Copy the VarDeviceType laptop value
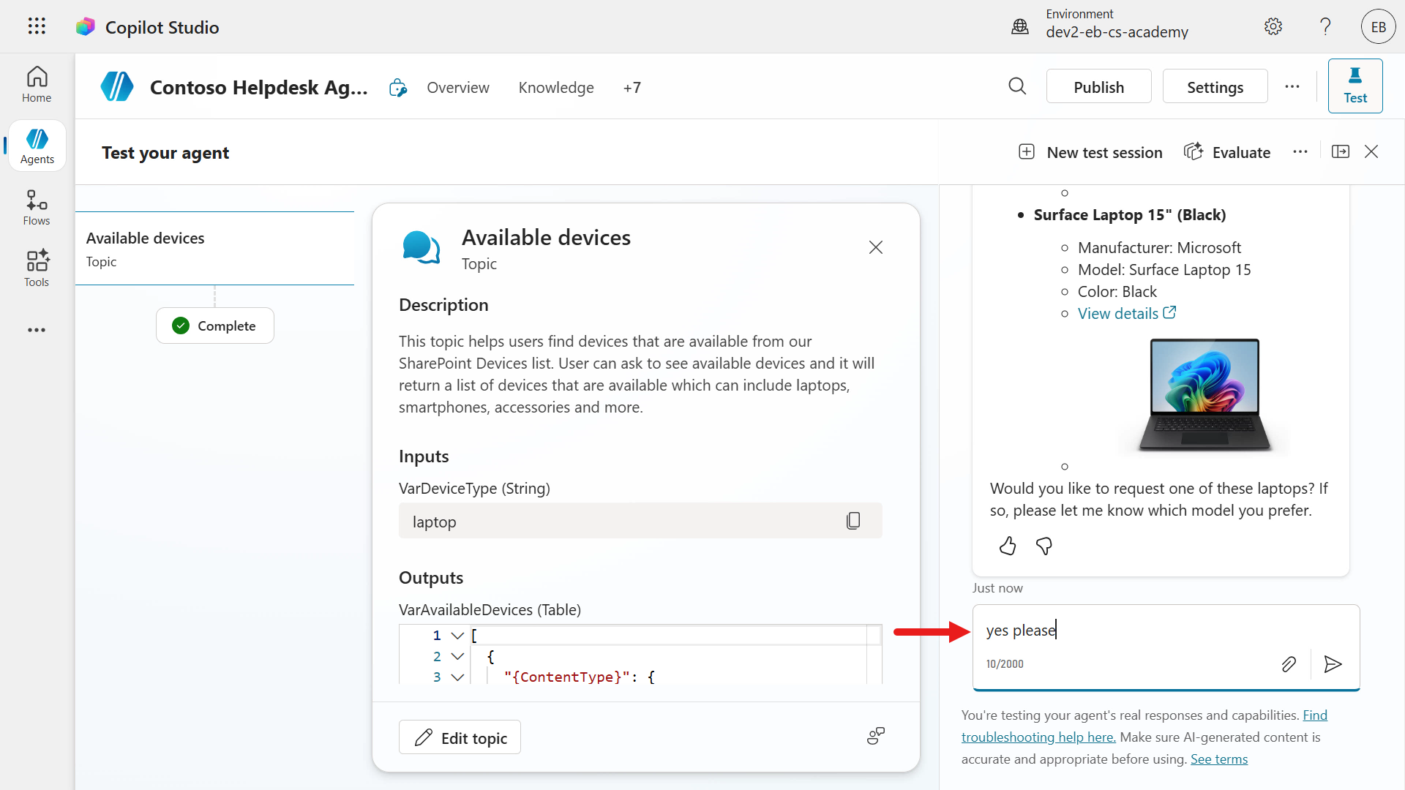This screenshot has height=790, width=1405. (x=853, y=521)
